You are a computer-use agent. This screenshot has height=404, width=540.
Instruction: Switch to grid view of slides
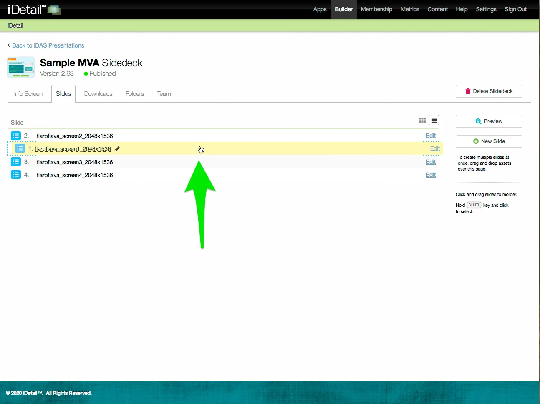[x=422, y=120]
